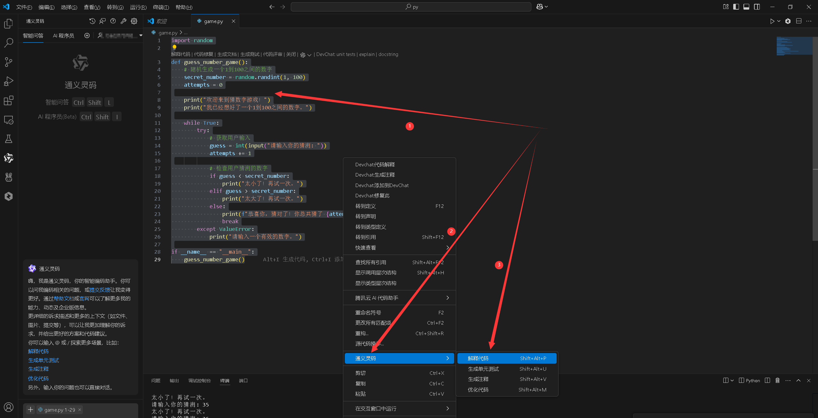Image resolution: width=818 pixels, height=418 pixels.
Task: Open the wrench tools icon in Tongyi header
Action: (x=123, y=21)
